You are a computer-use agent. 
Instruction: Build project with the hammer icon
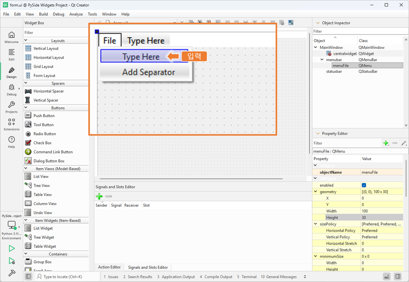click(12, 273)
